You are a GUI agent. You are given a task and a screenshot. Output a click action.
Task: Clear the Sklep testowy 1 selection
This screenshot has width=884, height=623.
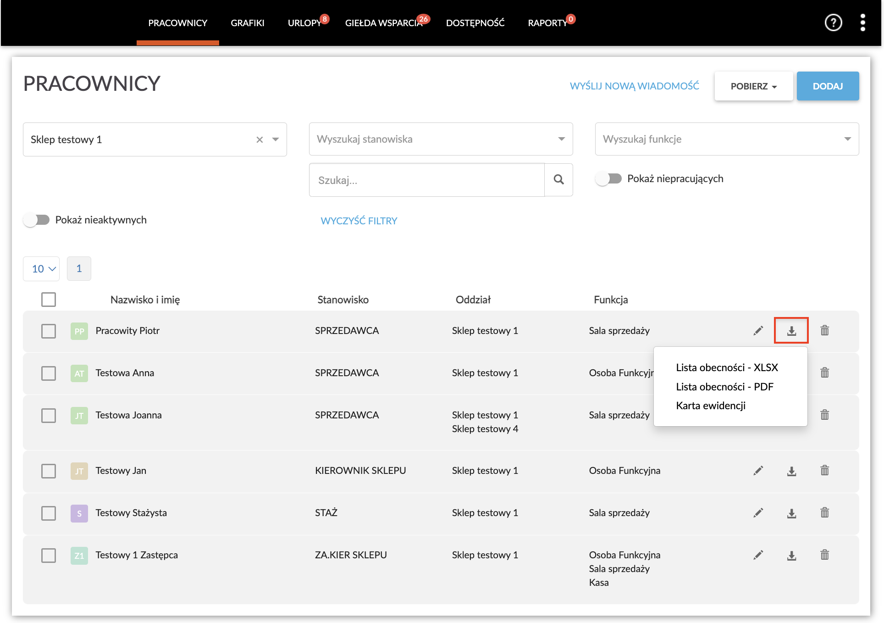[260, 139]
